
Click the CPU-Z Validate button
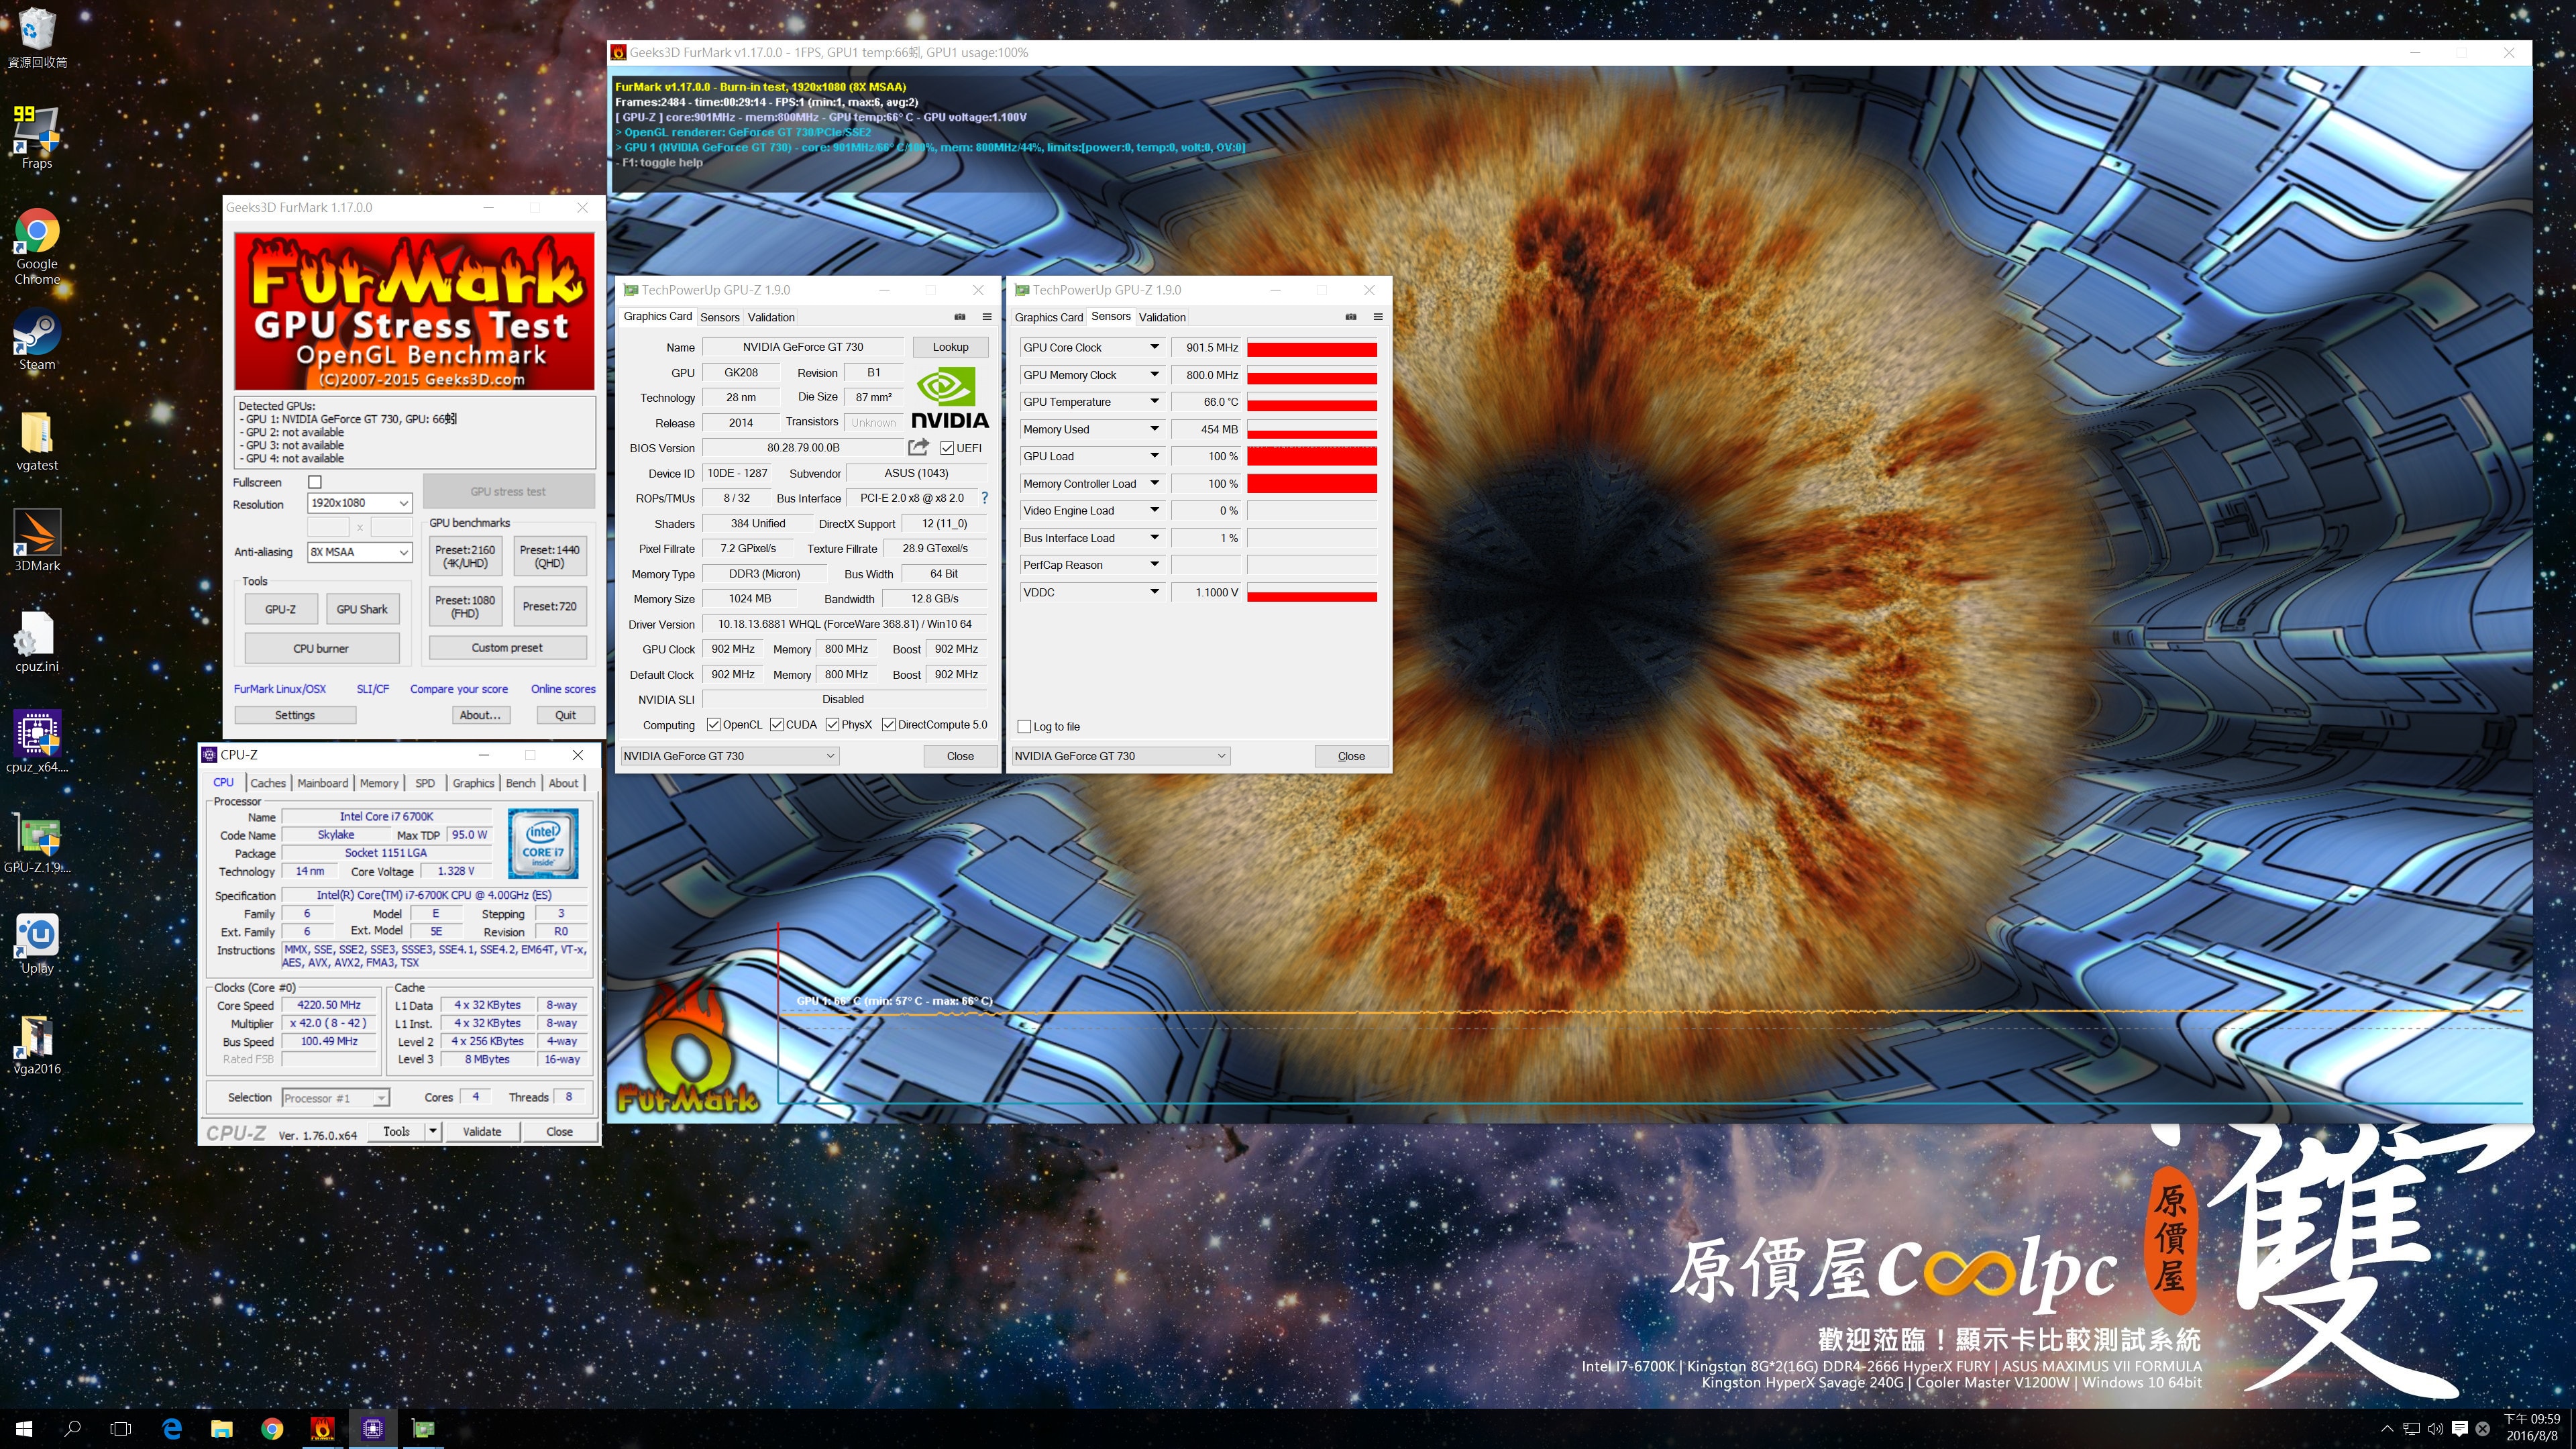pos(482,1132)
